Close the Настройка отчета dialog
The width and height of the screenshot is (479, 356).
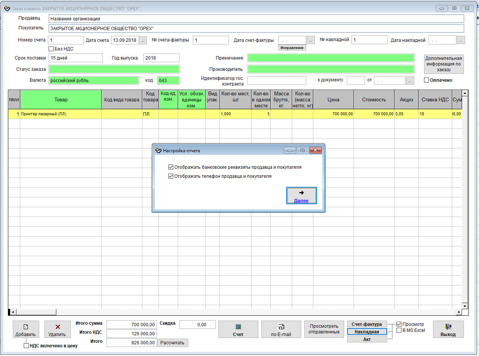pos(315,151)
